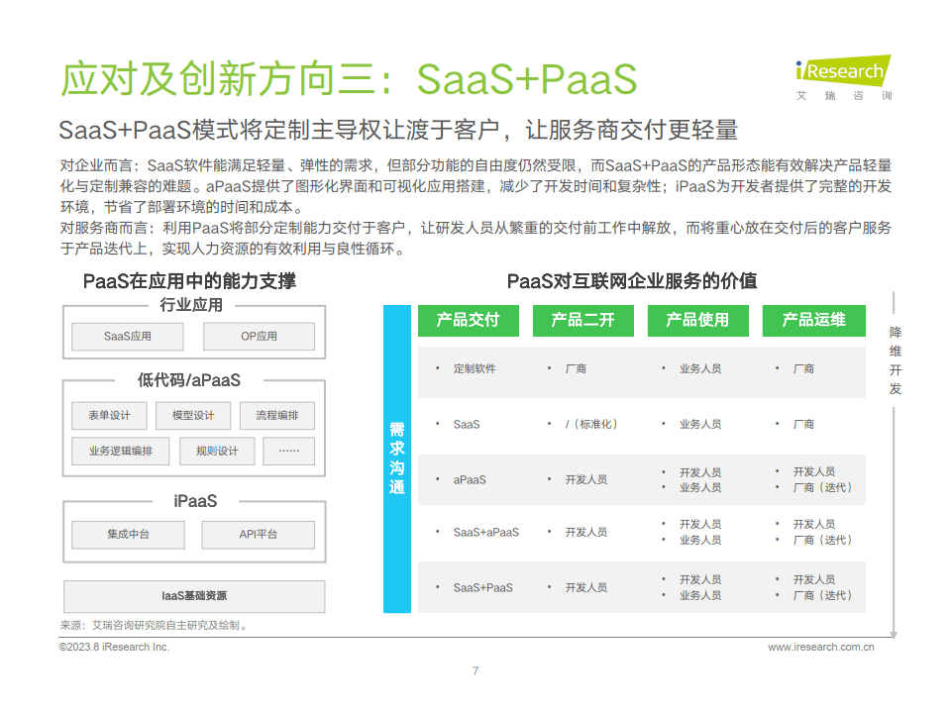Click the 行业应用 section title
951x713 pixels.
point(191,305)
